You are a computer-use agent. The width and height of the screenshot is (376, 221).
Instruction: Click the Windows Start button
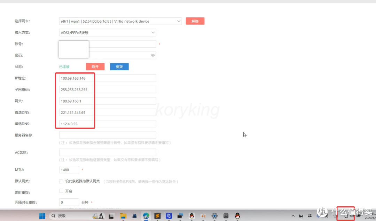tap(42, 216)
